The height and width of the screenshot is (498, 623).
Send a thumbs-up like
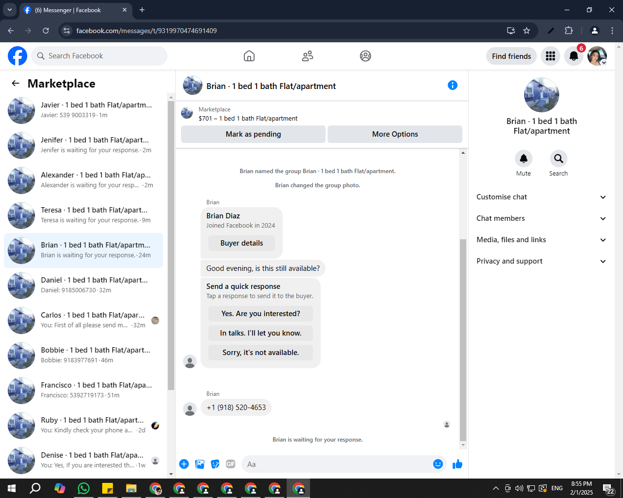pos(458,464)
